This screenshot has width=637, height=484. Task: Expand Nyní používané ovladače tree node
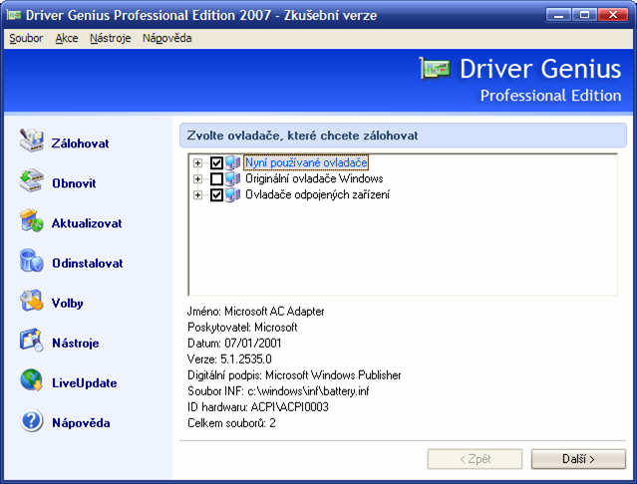[197, 163]
